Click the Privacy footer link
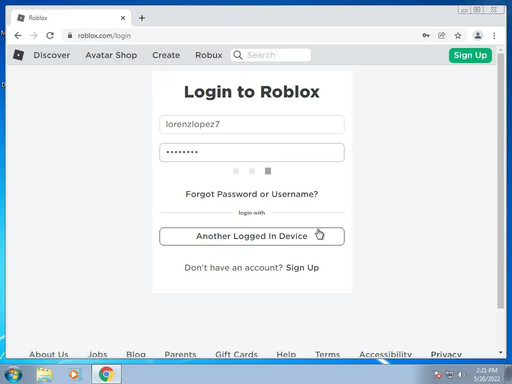This screenshot has width=512, height=384. pyautogui.click(x=446, y=354)
